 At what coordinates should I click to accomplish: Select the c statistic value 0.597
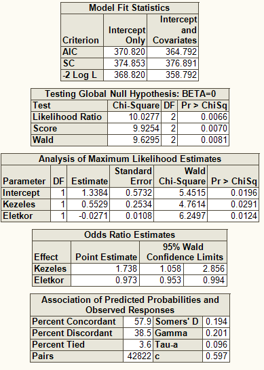click(x=216, y=356)
